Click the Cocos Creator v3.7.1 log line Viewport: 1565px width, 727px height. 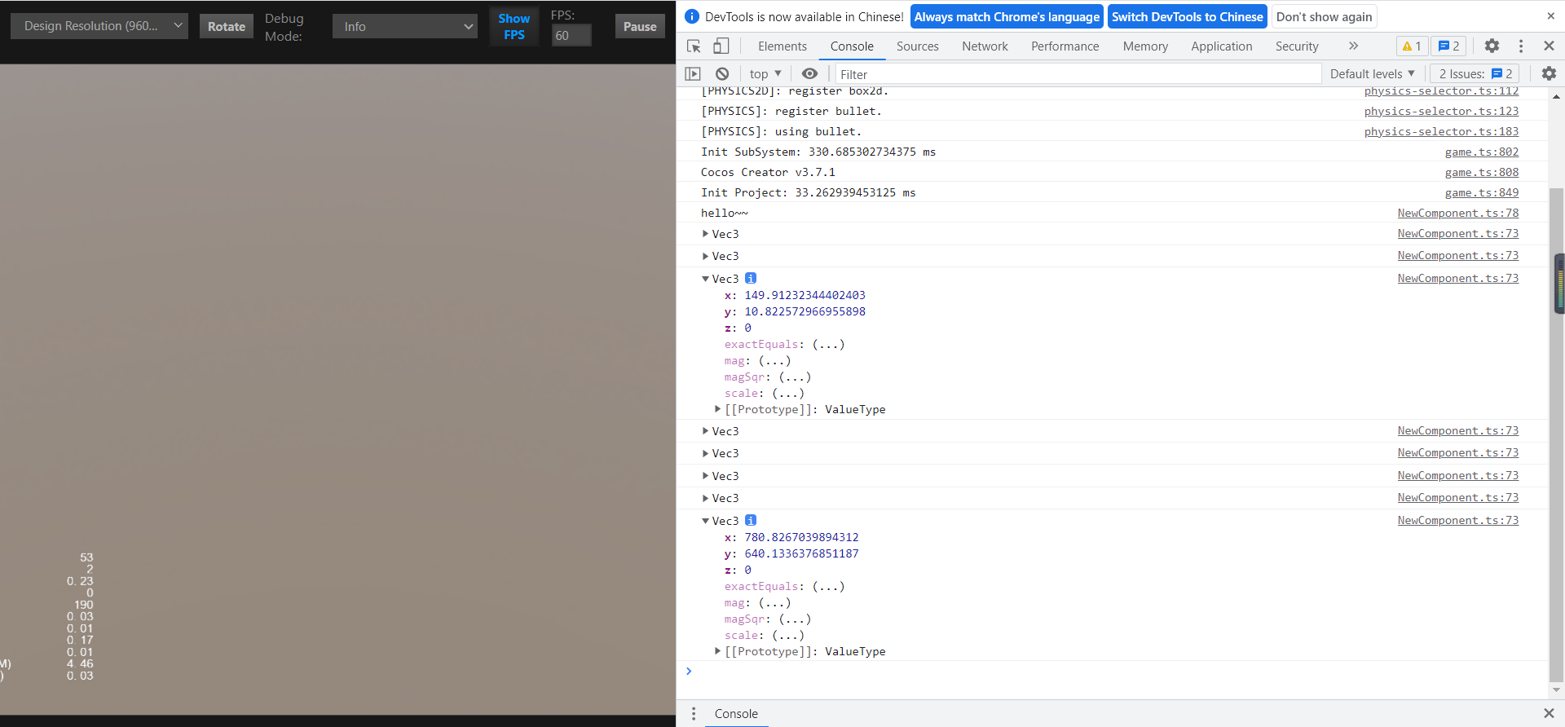coord(768,172)
